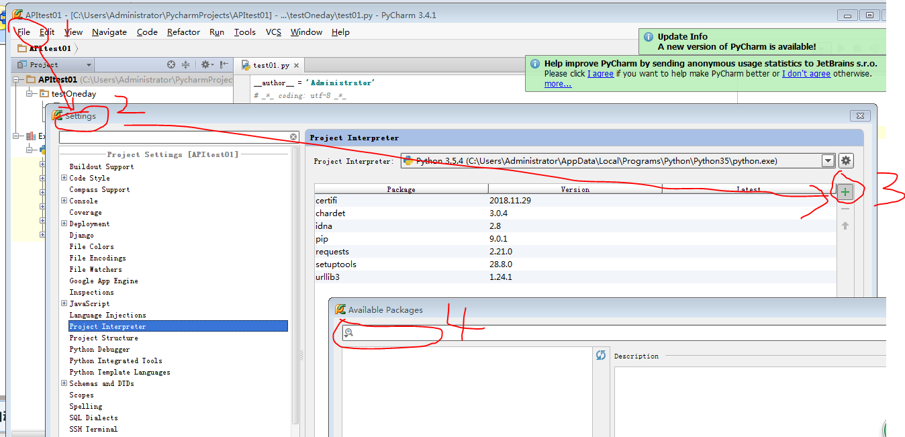Click the 'I agree' statistics link

(x=600, y=74)
